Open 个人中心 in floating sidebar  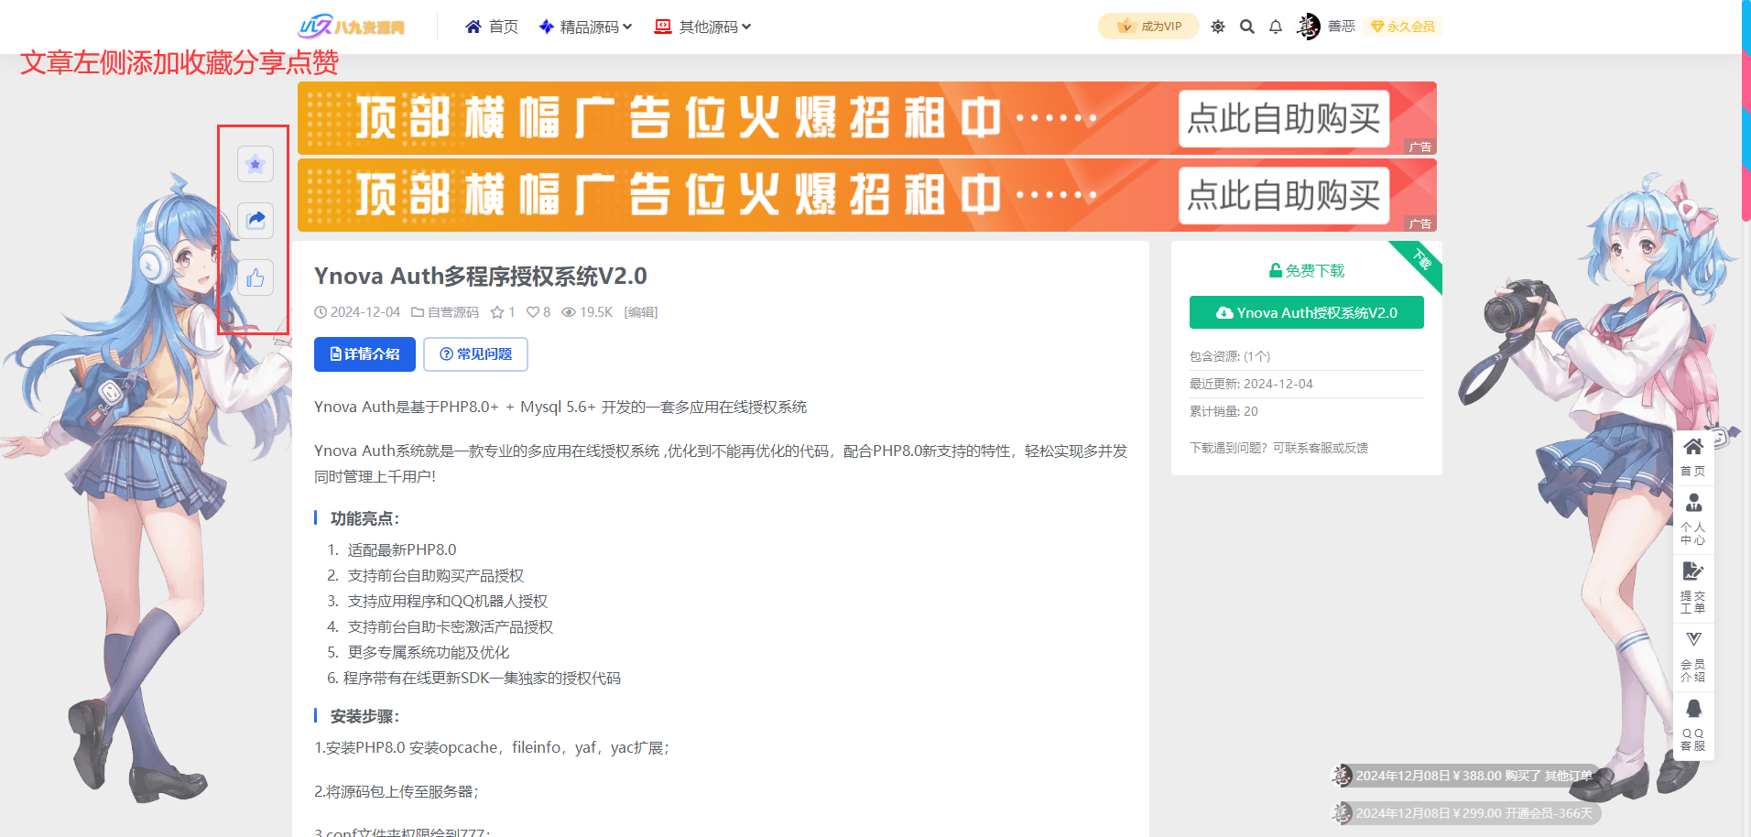point(1693,518)
